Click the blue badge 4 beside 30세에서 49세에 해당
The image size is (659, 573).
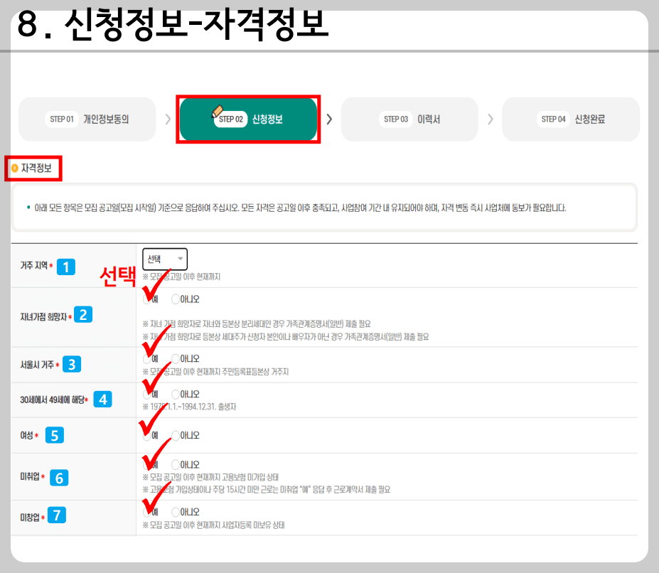coord(103,399)
